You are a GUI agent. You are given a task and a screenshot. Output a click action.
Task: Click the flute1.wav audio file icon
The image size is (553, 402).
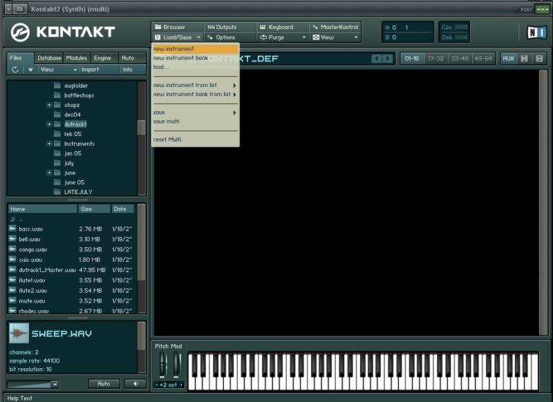[x=12, y=280]
